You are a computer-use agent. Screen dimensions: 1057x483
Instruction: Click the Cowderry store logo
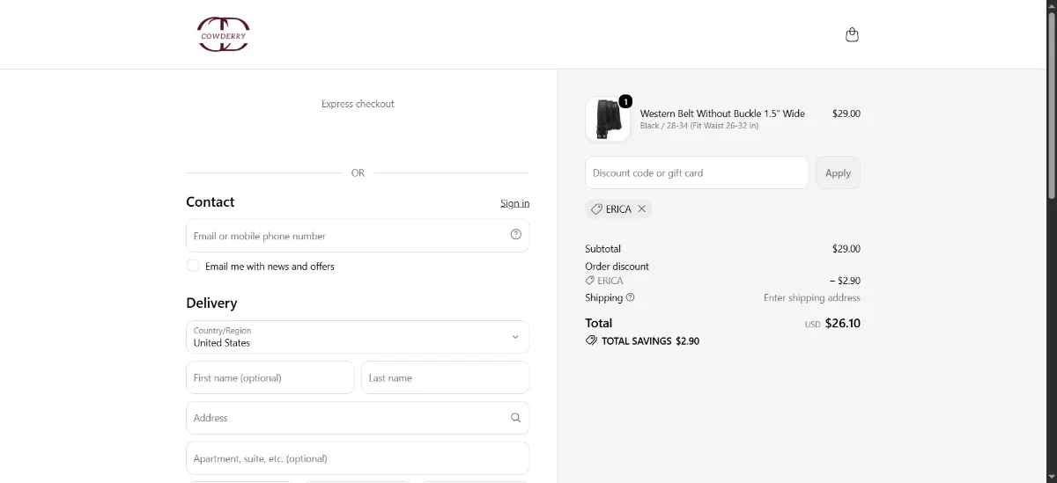[x=223, y=34]
